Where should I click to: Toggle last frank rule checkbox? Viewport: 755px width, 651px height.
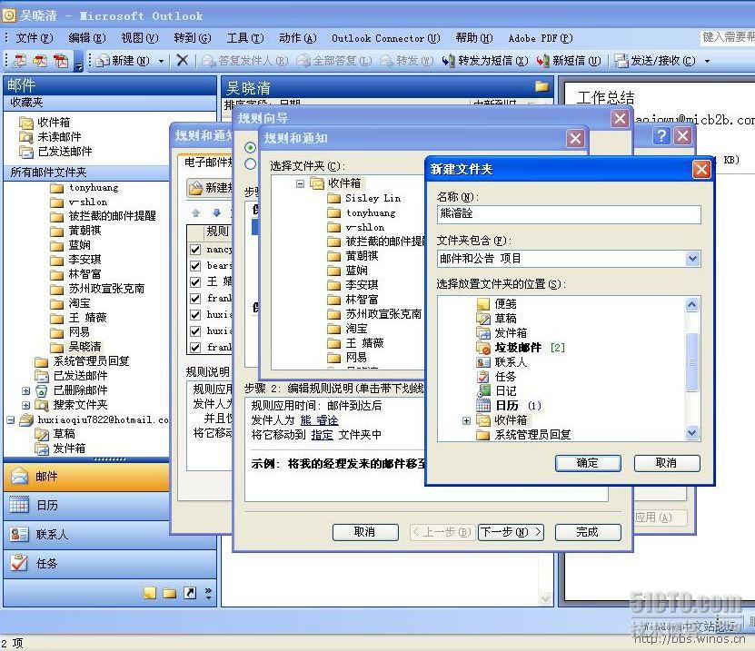point(195,347)
